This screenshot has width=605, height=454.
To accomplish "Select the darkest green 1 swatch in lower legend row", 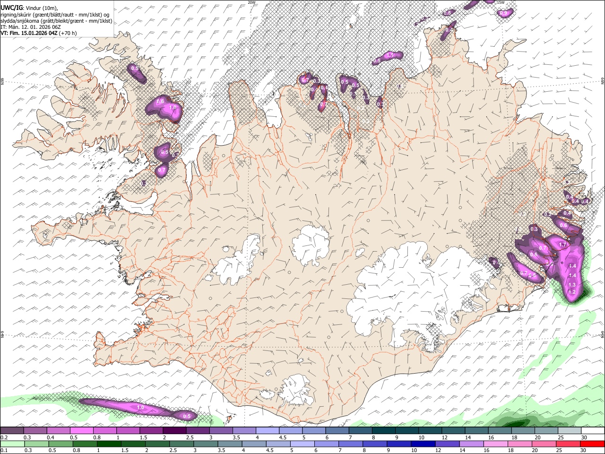I will [109, 444].
